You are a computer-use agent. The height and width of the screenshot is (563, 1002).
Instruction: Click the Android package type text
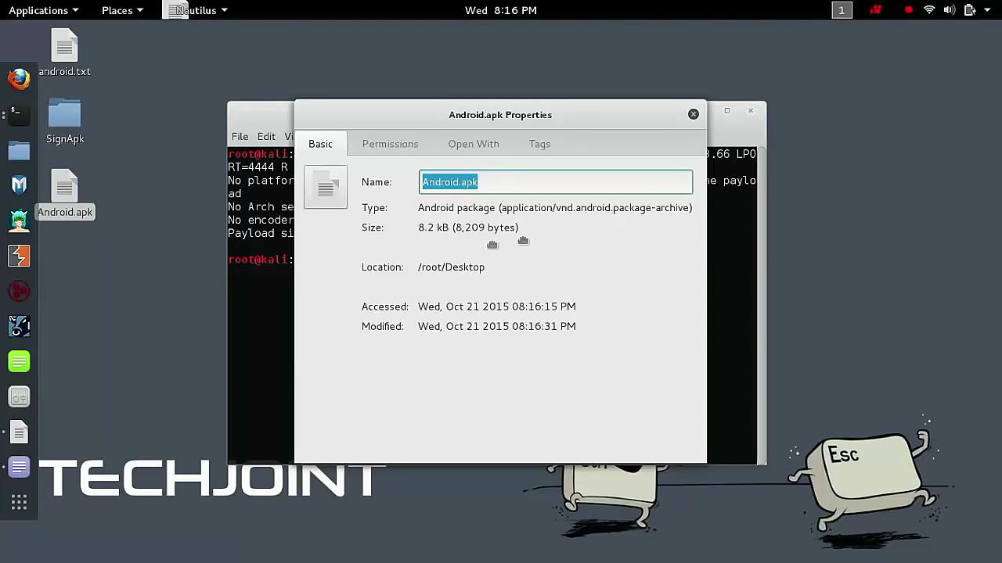point(555,208)
